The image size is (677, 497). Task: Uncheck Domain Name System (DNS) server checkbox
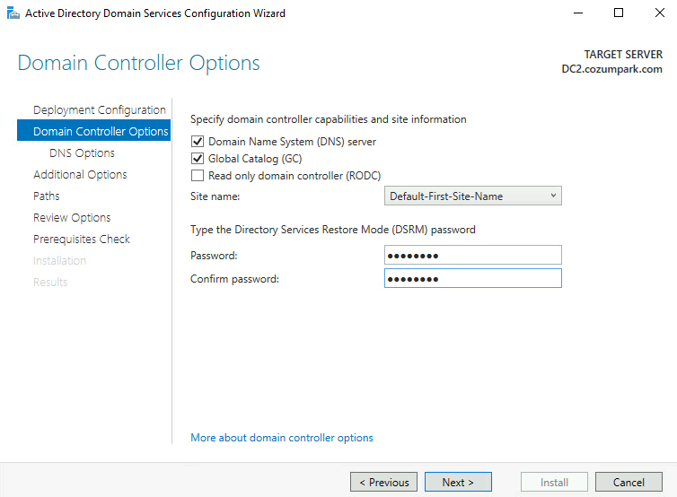pos(198,142)
